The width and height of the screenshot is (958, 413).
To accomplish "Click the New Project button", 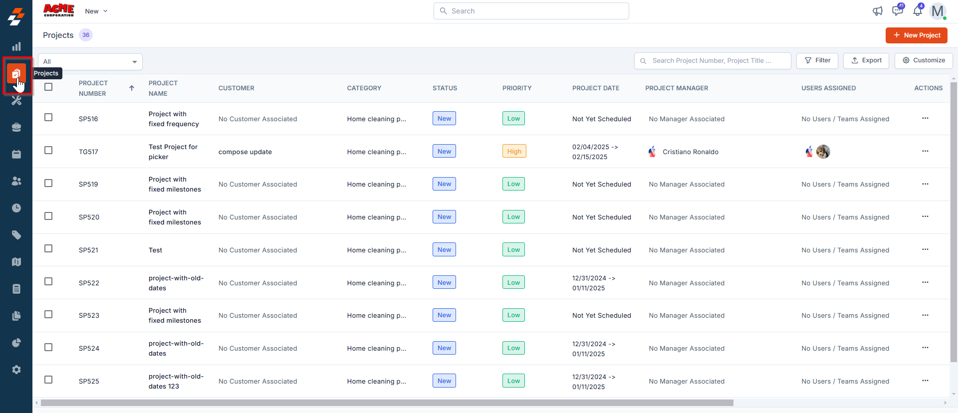I will (916, 35).
